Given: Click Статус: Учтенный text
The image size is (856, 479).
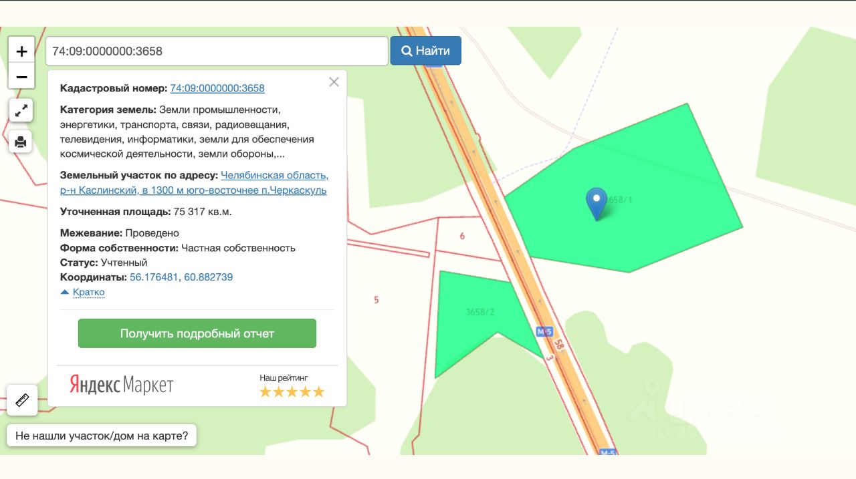Looking at the screenshot, I should click(x=104, y=263).
